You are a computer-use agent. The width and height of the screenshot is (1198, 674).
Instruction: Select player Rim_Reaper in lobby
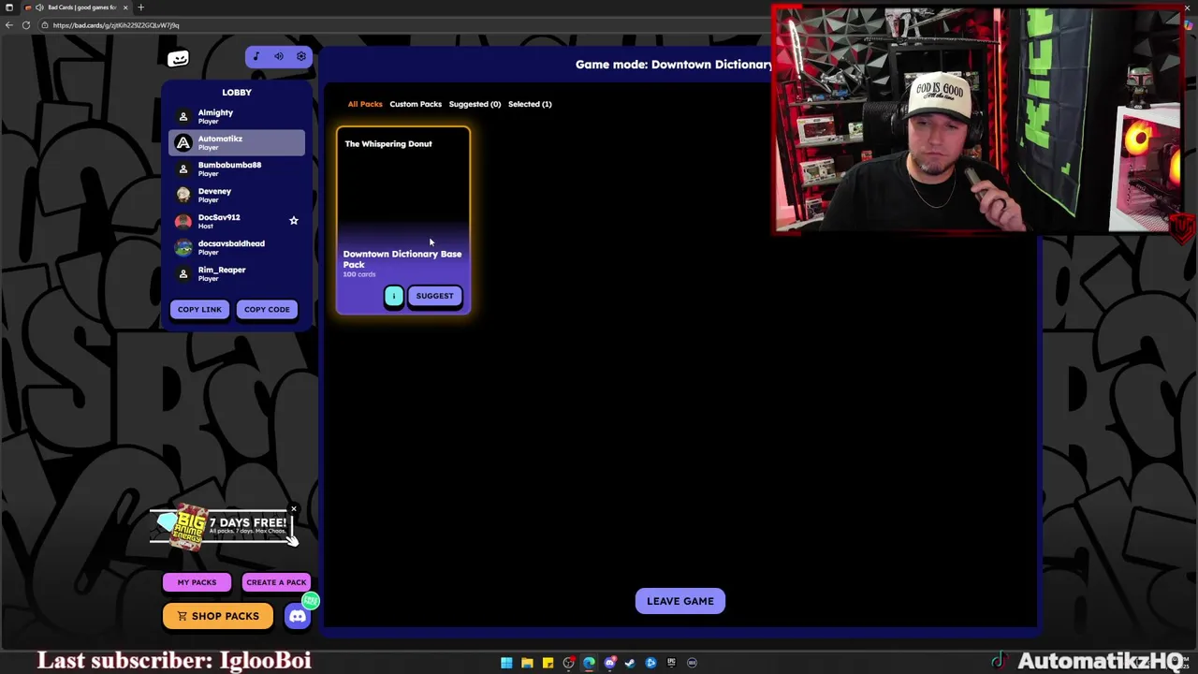click(237, 274)
